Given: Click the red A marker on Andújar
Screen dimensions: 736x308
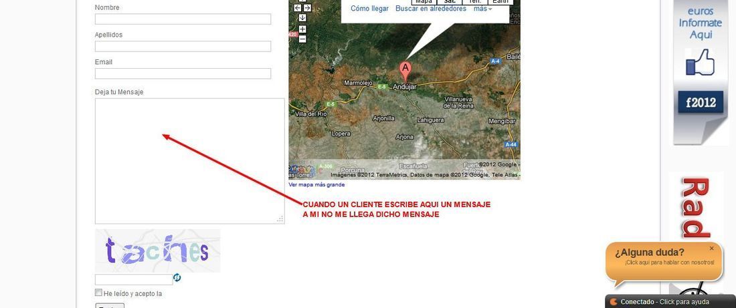Looking at the screenshot, I should pyautogui.click(x=405, y=71).
